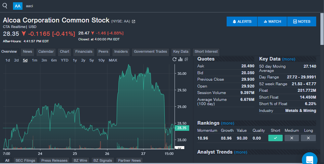
Task: Click the Bid value 28.350
Action: [248, 73]
